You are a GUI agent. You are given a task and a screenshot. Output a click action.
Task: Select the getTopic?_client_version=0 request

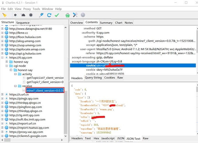[x=45, y=82]
